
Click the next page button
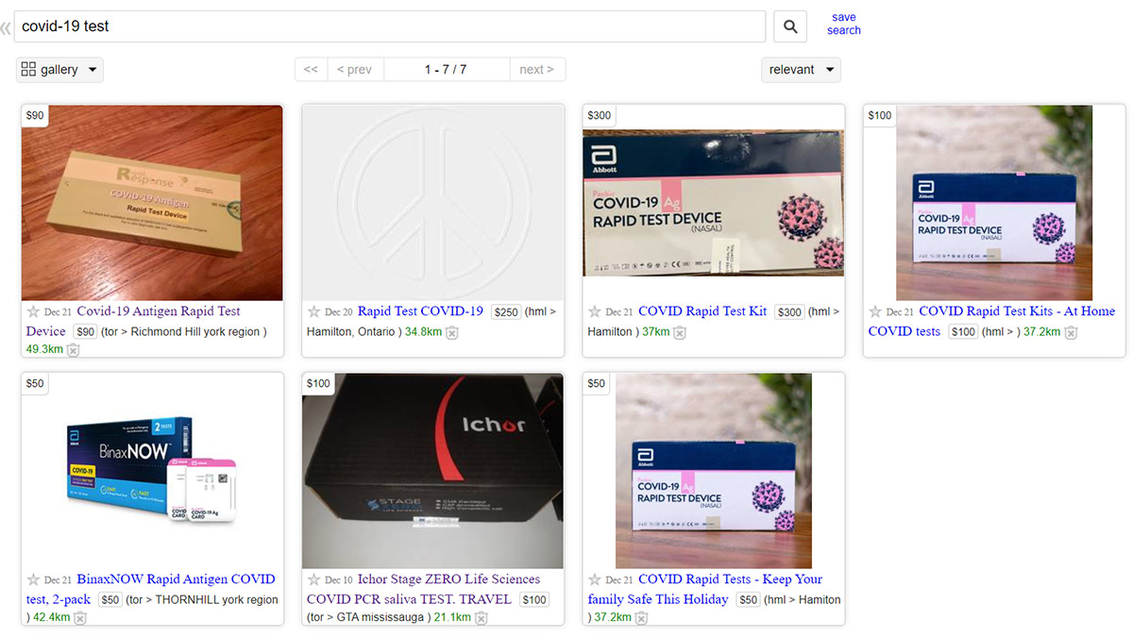[536, 70]
